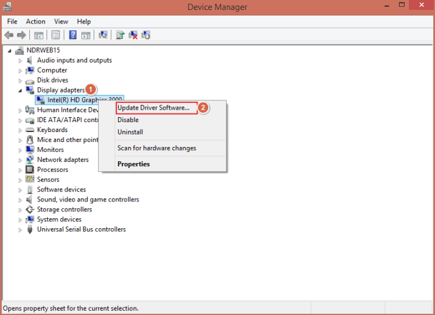Click Scan for hardware changes toolbar icon
Screen dimensions: 435x315
(103, 35)
